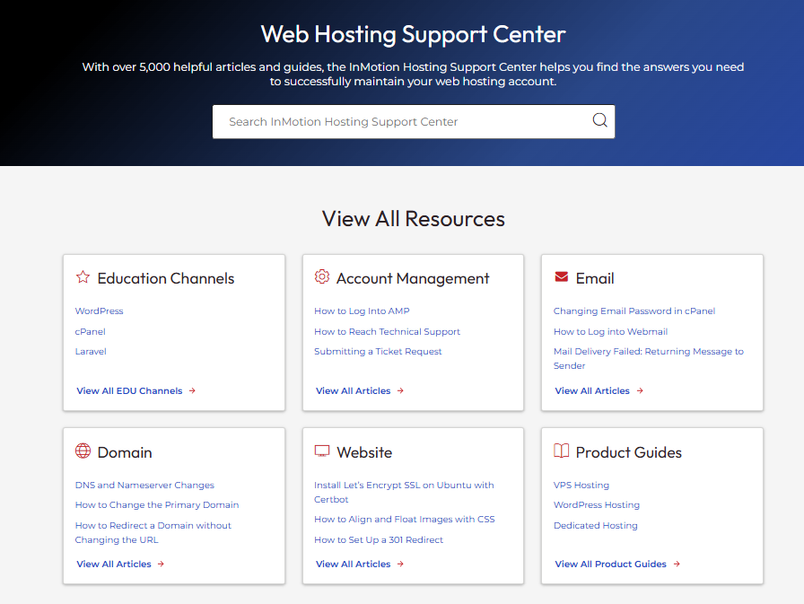The image size is (804, 604).
Task: Open How to Log into Webmail
Action: 611,331
